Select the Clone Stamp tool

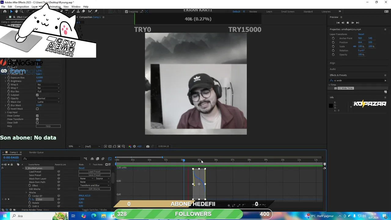(x=78, y=11)
